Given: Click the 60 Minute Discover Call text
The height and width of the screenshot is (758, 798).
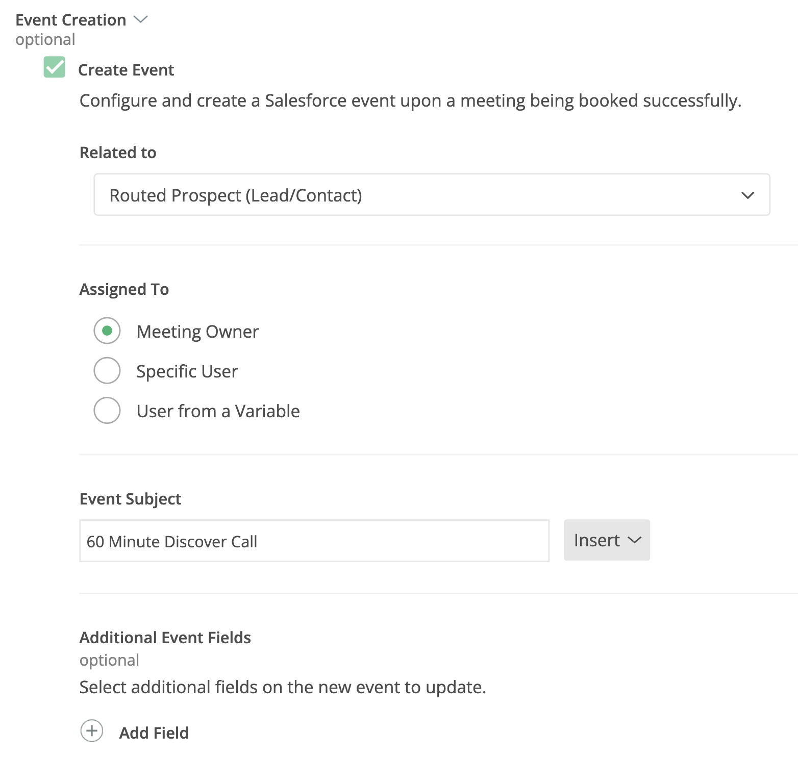Looking at the screenshot, I should (x=172, y=542).
